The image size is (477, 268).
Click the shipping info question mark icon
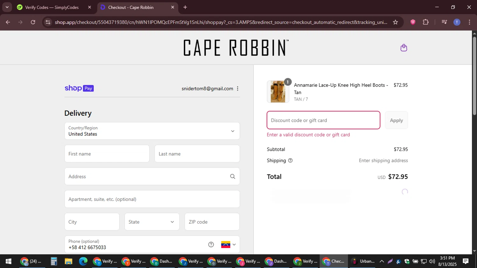click(290, 161)
